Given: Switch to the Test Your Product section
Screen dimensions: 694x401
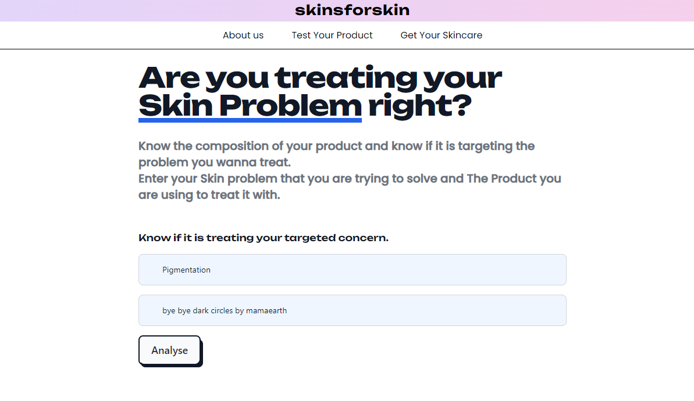Looking at the screenshot, I should 332,35.
